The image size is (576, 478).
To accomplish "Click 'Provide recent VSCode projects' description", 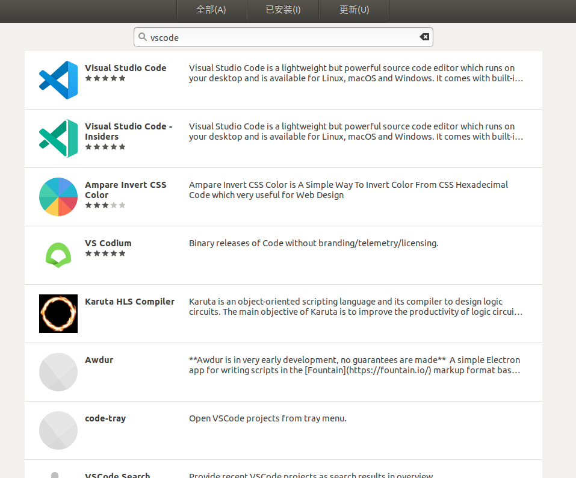I will point(311,475).
